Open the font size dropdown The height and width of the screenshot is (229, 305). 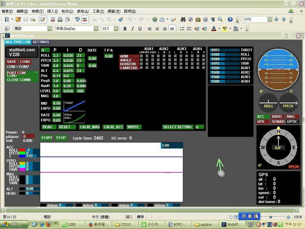pyautogui.click(x=116, y=29)
